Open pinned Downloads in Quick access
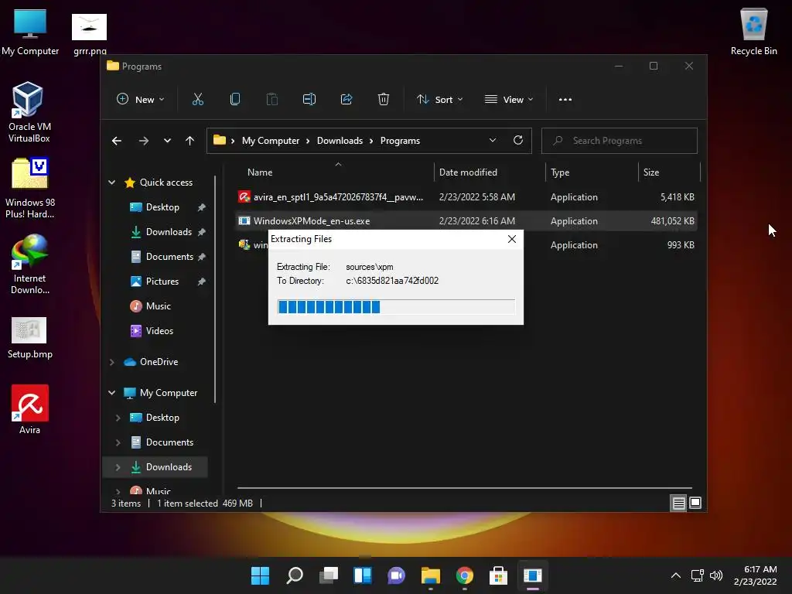 (x=169, y=232)
